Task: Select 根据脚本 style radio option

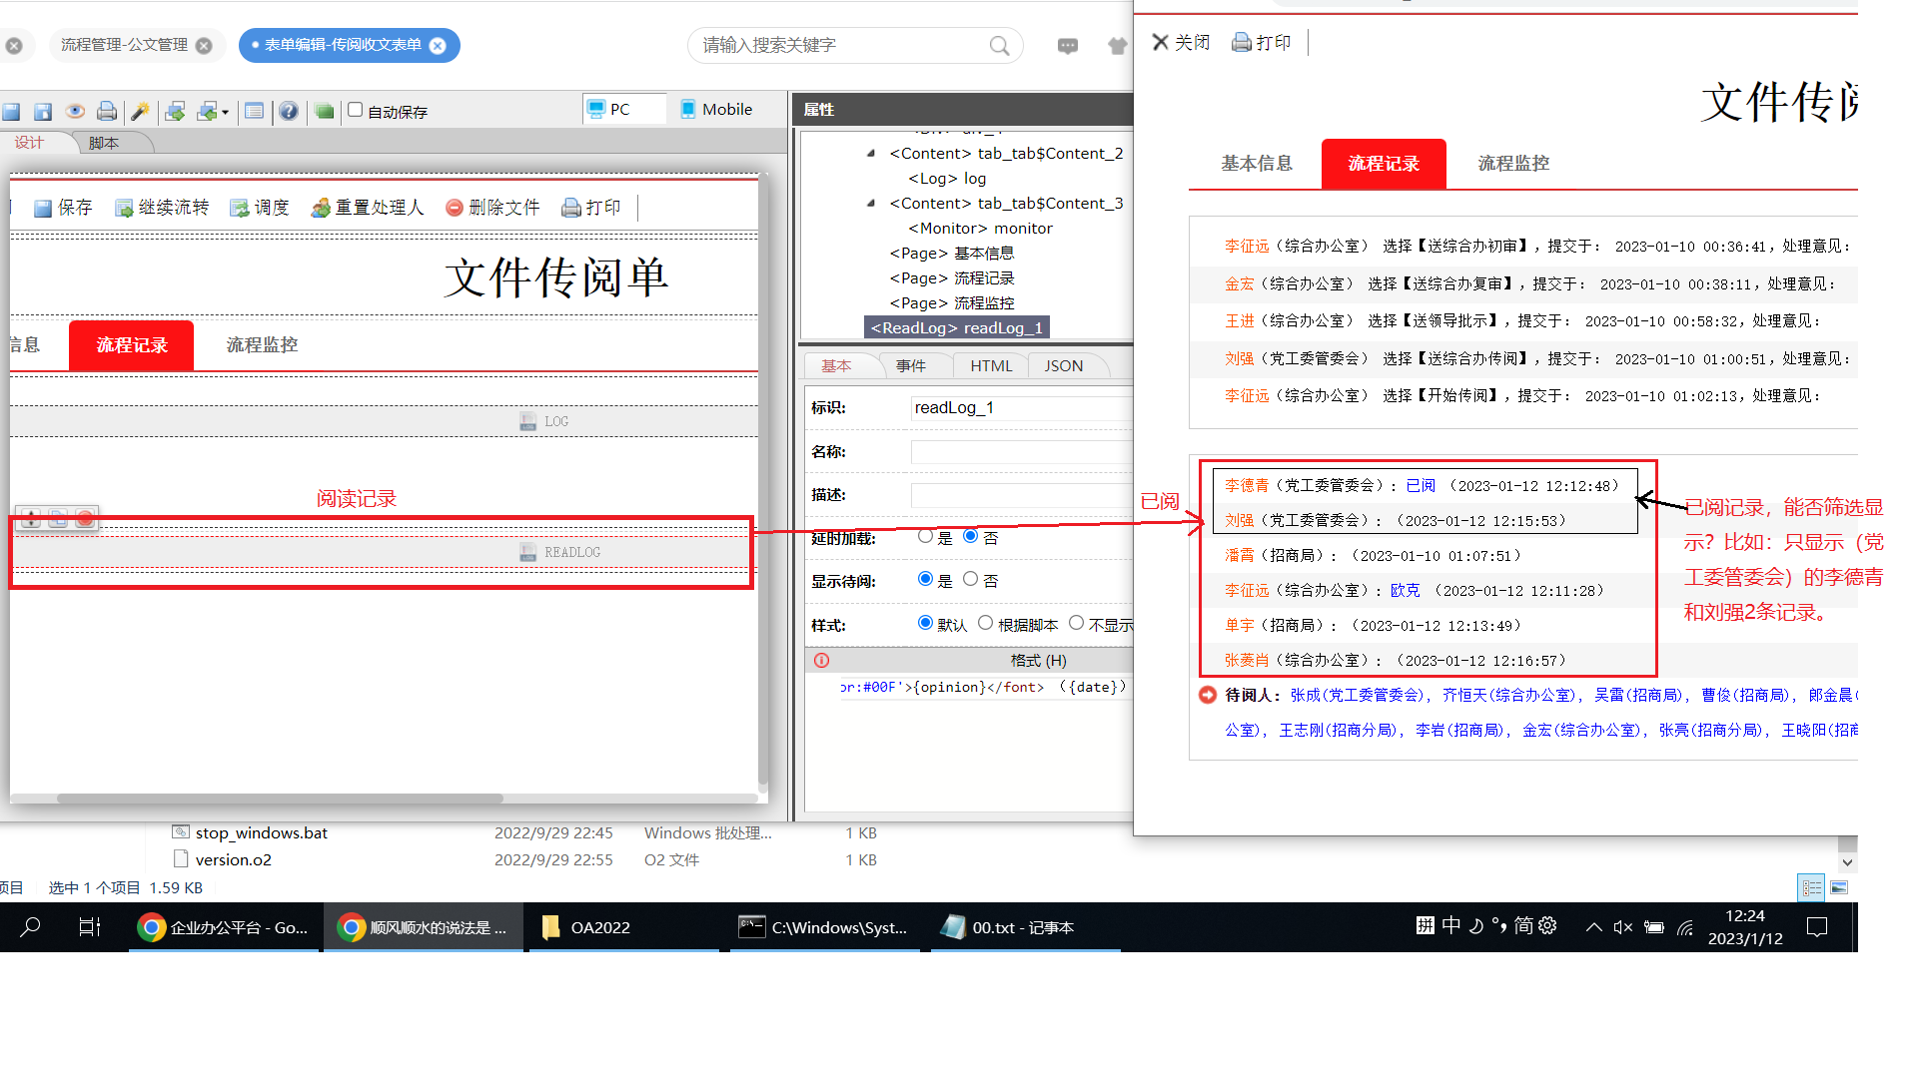Action: pyautogui.click(x=986, y=623)
